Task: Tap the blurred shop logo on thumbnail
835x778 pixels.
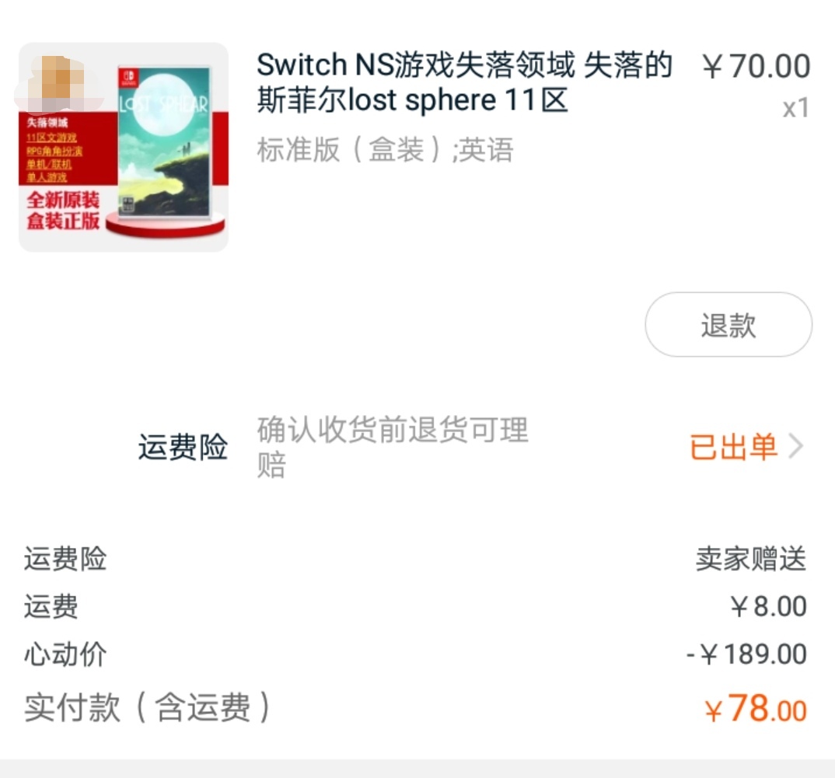Action: point(58,82)
